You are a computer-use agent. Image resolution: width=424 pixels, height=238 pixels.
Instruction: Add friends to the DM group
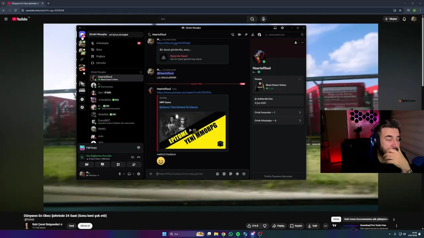pyautogui.click(x=253, y=34)
